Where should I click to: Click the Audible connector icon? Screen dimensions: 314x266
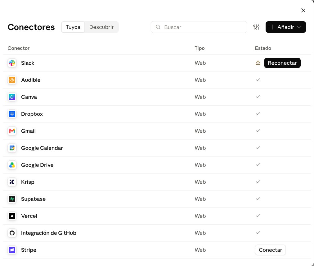click(x=12, y=80)
